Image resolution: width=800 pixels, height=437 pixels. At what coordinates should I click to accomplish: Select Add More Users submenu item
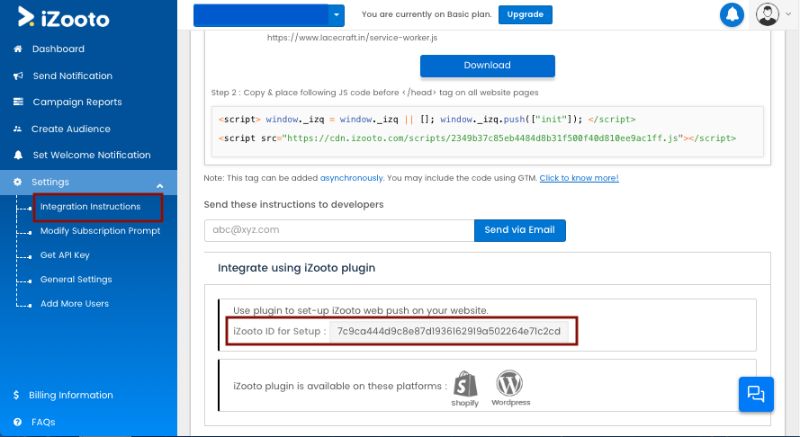coord(75,303)
